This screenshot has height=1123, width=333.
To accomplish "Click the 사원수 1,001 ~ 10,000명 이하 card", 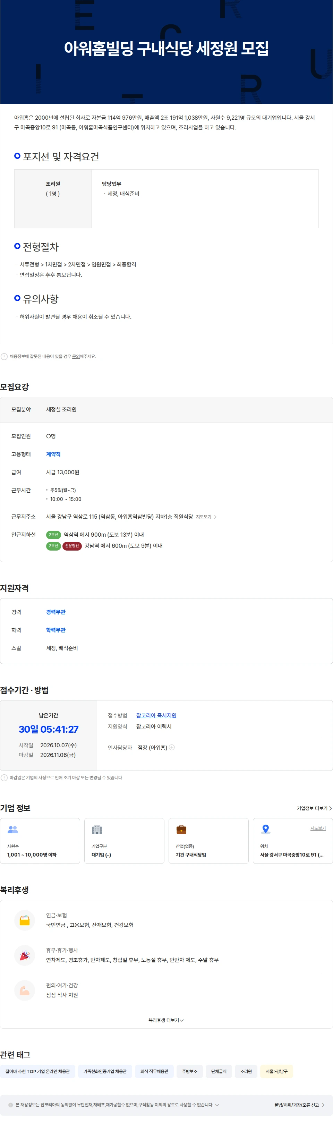I will click(x=40, y=841).
